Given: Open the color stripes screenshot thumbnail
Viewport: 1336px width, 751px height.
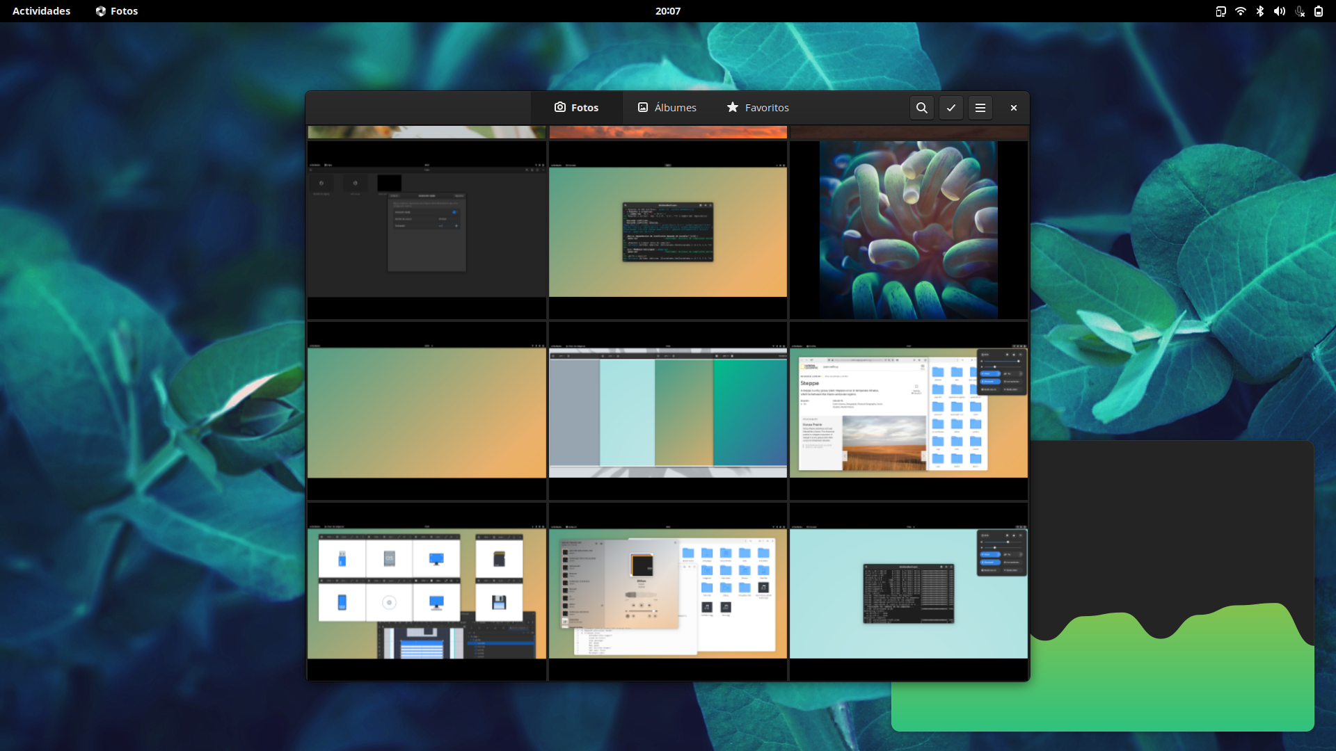Looking at the screenshot, I should pyautogui.click(x=667, y=412).
